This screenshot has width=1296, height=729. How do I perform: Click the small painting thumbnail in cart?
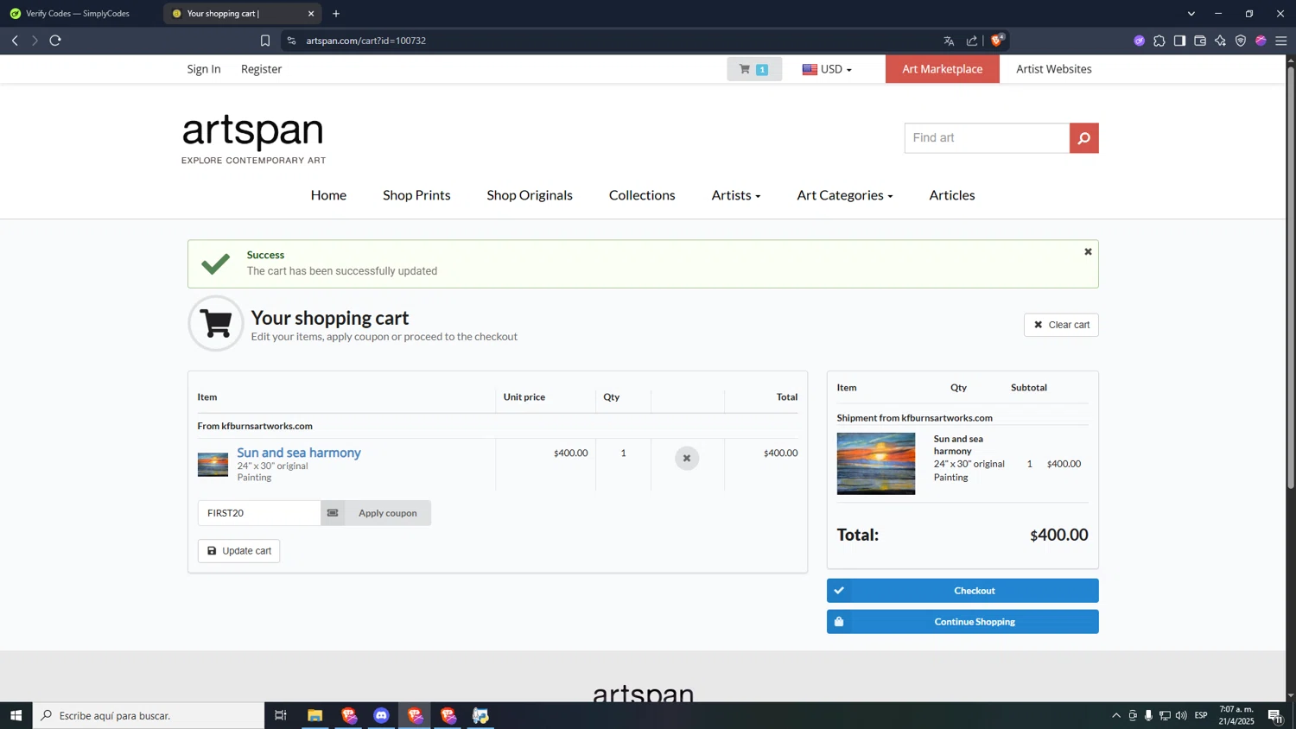[x=213, y=465]
